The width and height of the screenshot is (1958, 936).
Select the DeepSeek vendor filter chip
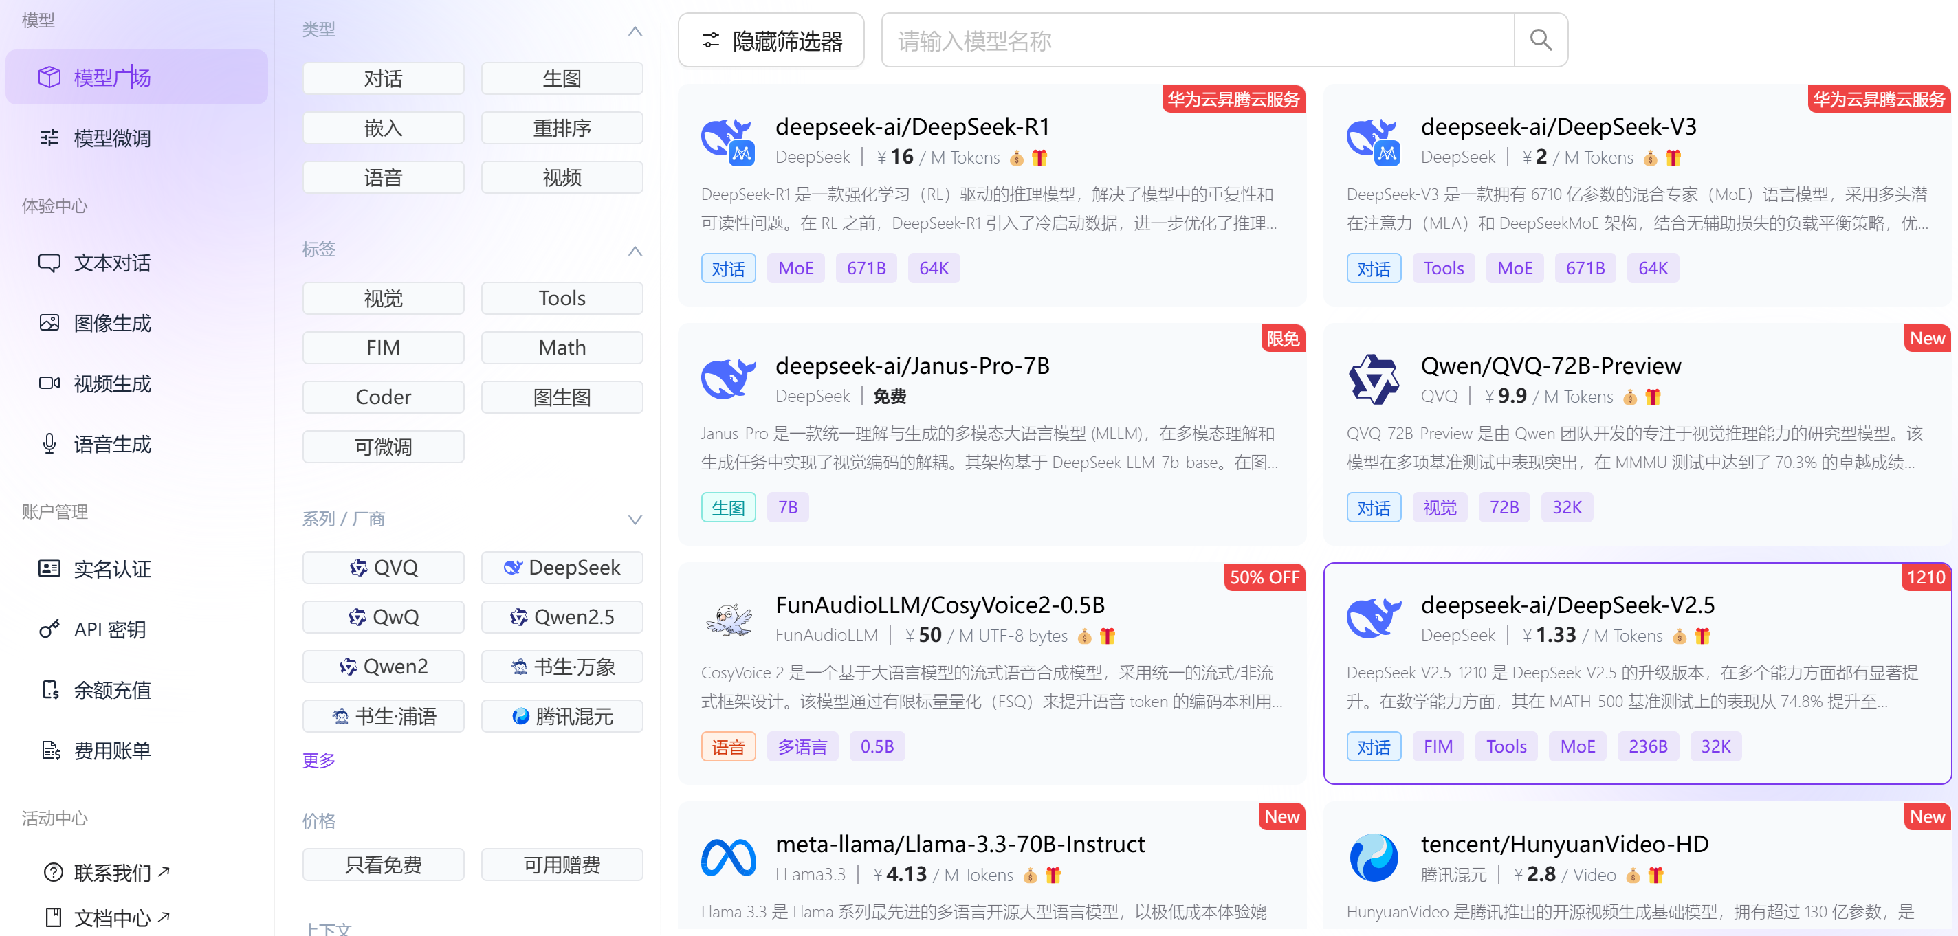[562, 568]
